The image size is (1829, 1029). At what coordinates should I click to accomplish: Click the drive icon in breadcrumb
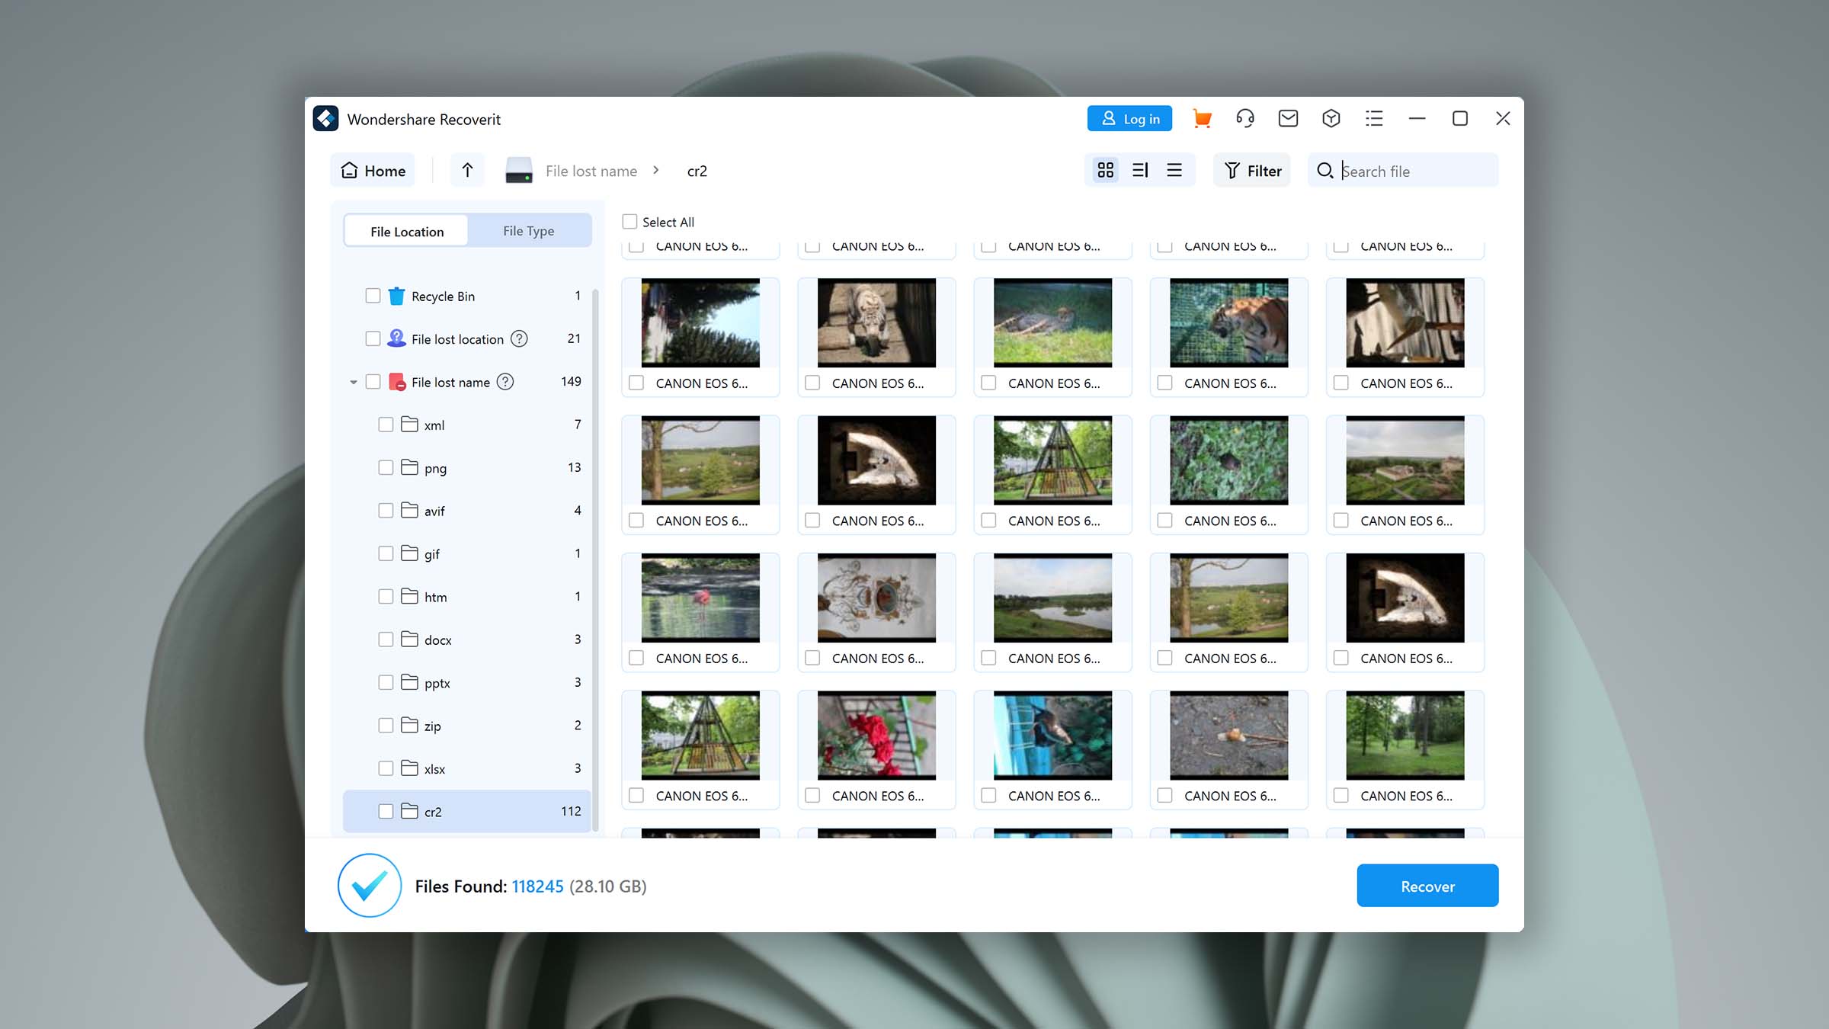[519, 170]
